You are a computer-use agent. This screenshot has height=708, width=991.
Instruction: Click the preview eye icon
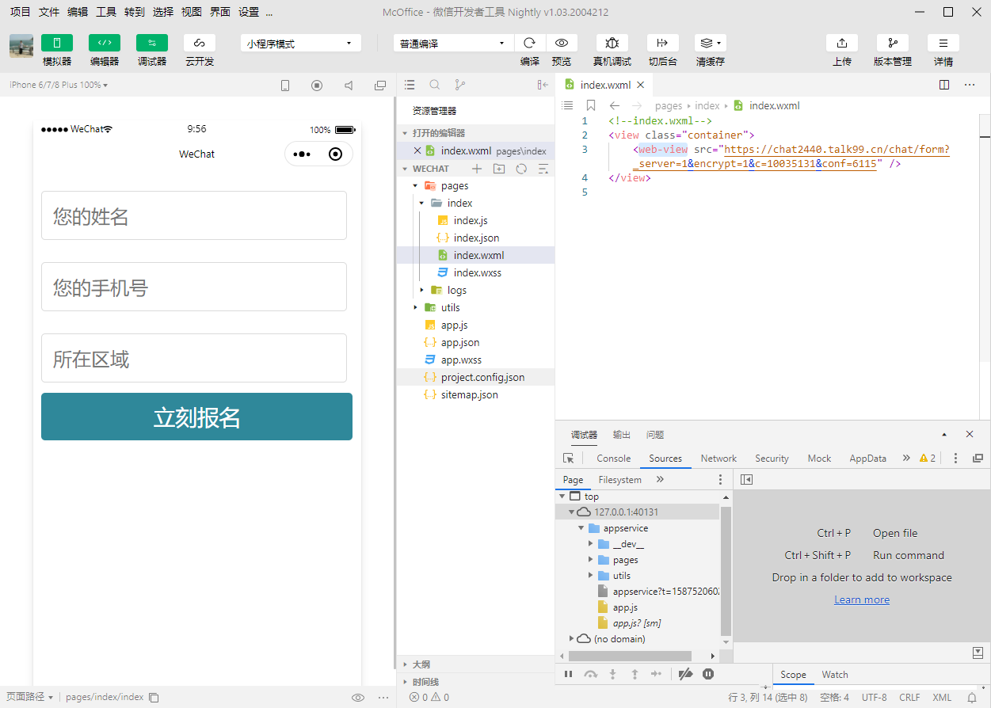(562, 43)
